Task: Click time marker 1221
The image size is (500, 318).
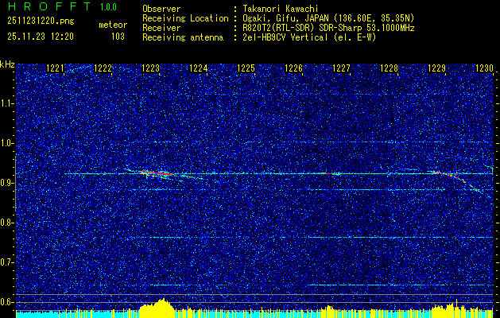Action: [55, 68]
